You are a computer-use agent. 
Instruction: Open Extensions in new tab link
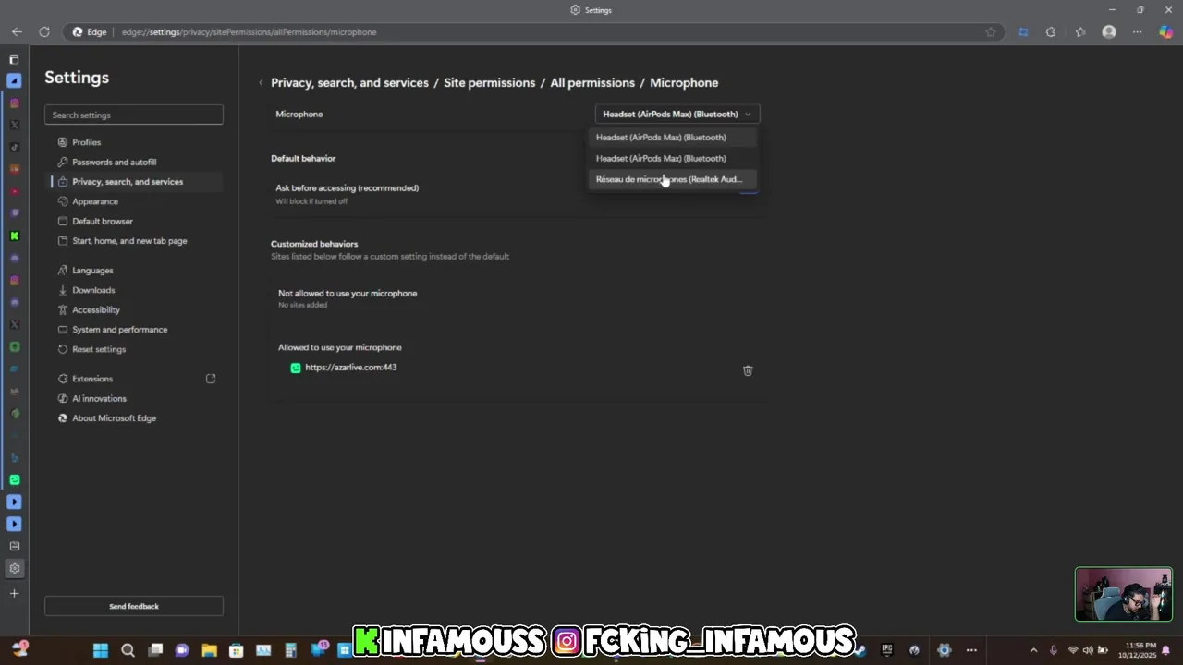[x=211, y=379]
